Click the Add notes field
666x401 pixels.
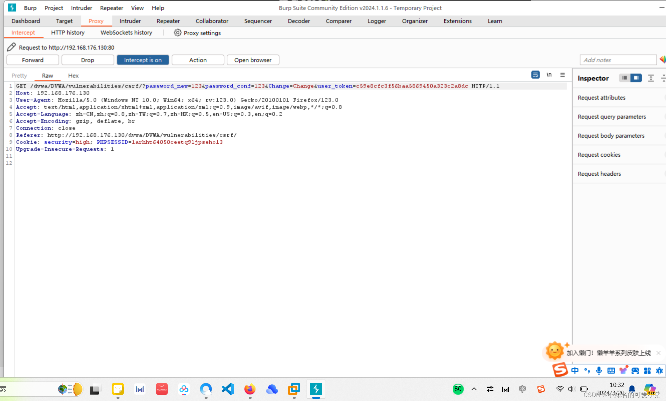tap(618, 60)
